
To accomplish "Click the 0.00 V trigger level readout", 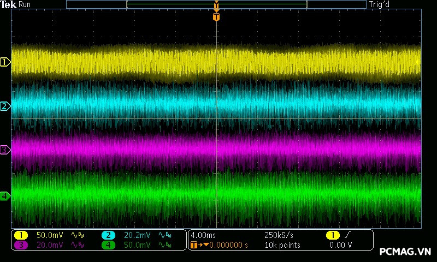I will coord(341,245).
